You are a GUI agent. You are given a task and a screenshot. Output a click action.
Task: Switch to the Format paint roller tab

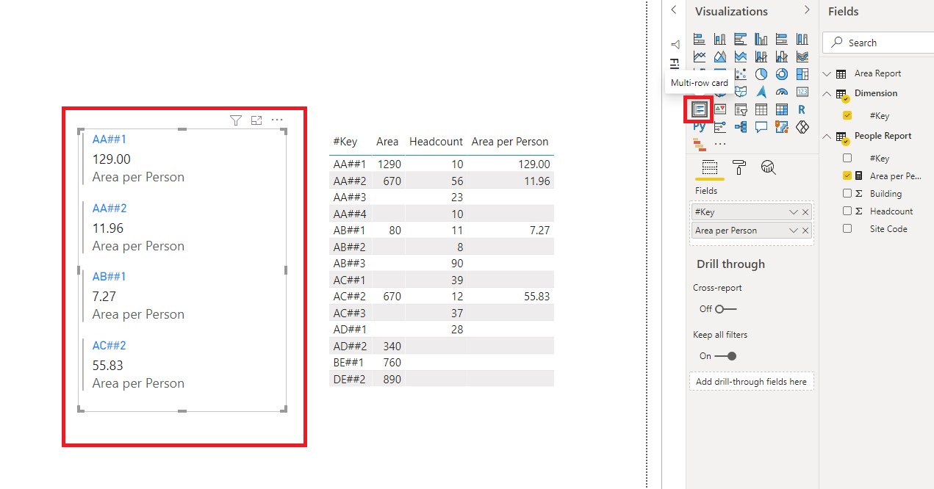point(739,167)
